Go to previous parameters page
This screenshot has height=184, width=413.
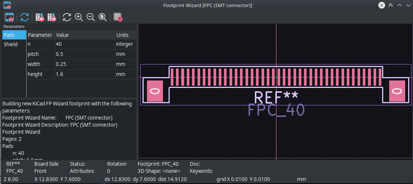click(40, 17)
